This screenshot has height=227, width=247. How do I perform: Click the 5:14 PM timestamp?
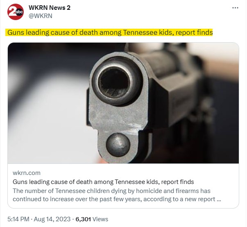pyautogui.click(x=18, y=219)
